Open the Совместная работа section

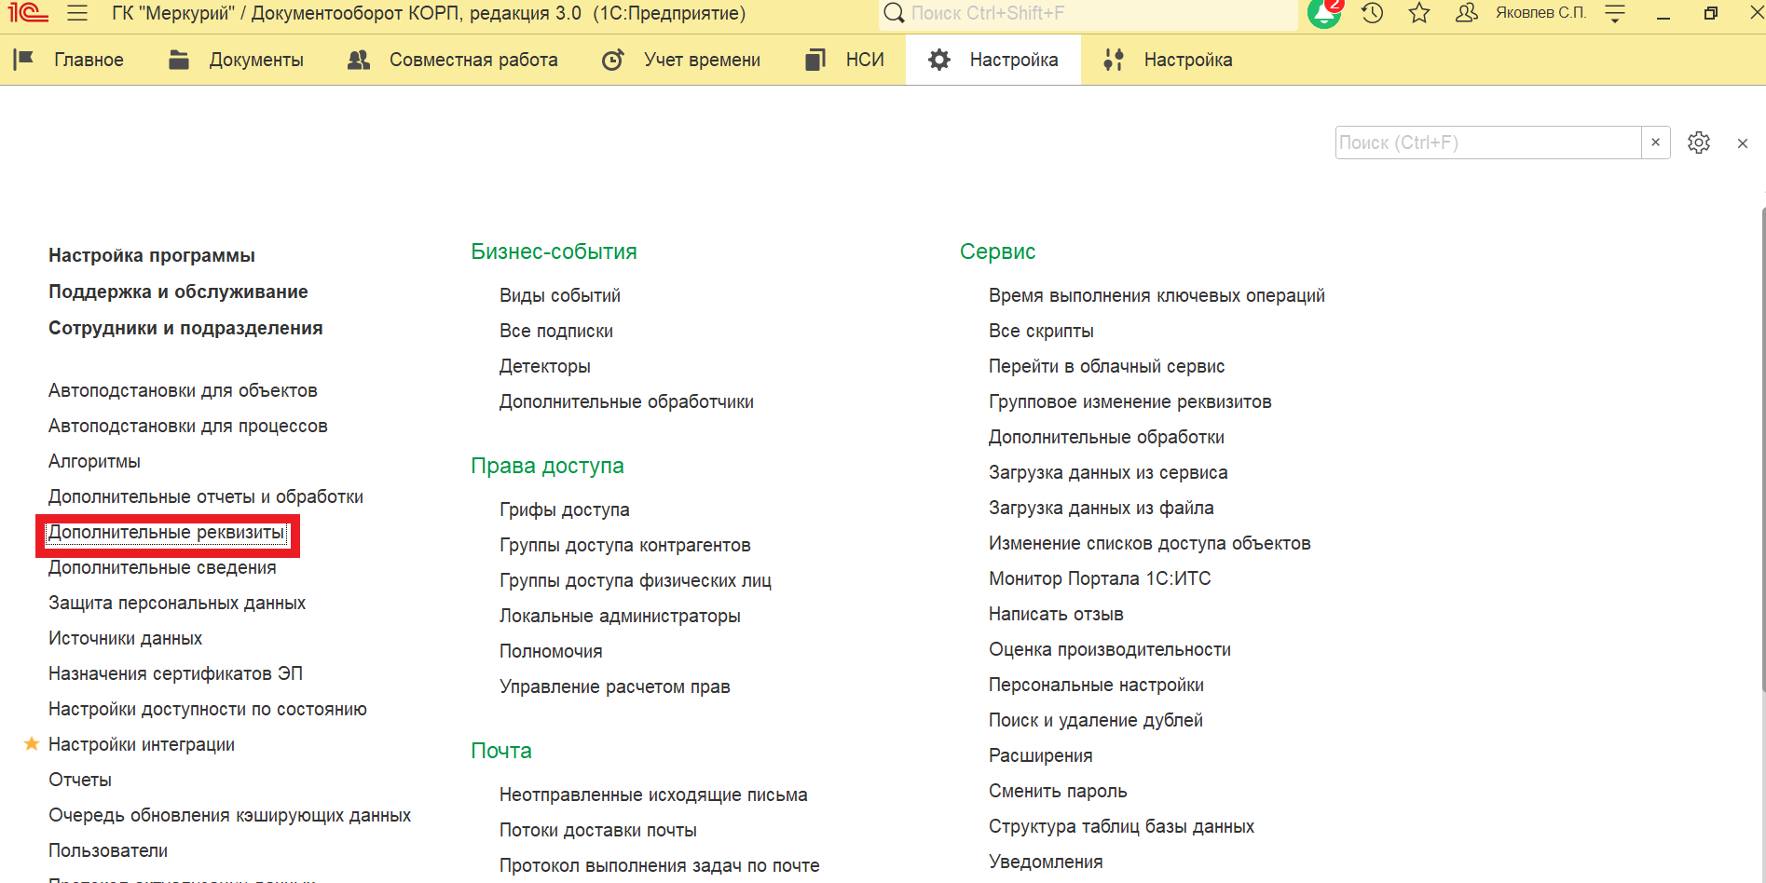[x=453, y=60]
